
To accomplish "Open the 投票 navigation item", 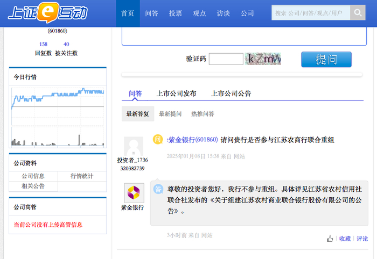I will tap(175, 13).
